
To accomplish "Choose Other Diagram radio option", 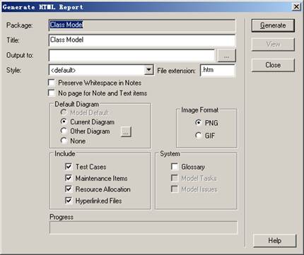I will pos(64,131).
